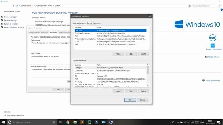
Task: Click the taskbar clock and date
Action: coord(210,122)
